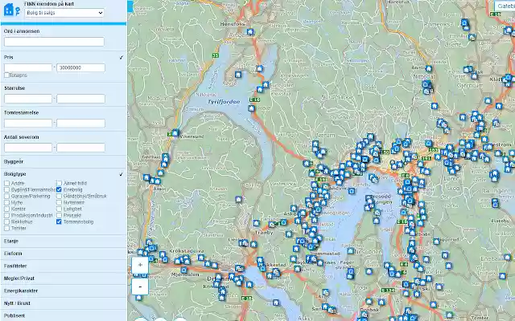Click the maximum Størrelse input field
Image resolution: width=515 pixels, height=321 pixels.
tap(80, 99)
